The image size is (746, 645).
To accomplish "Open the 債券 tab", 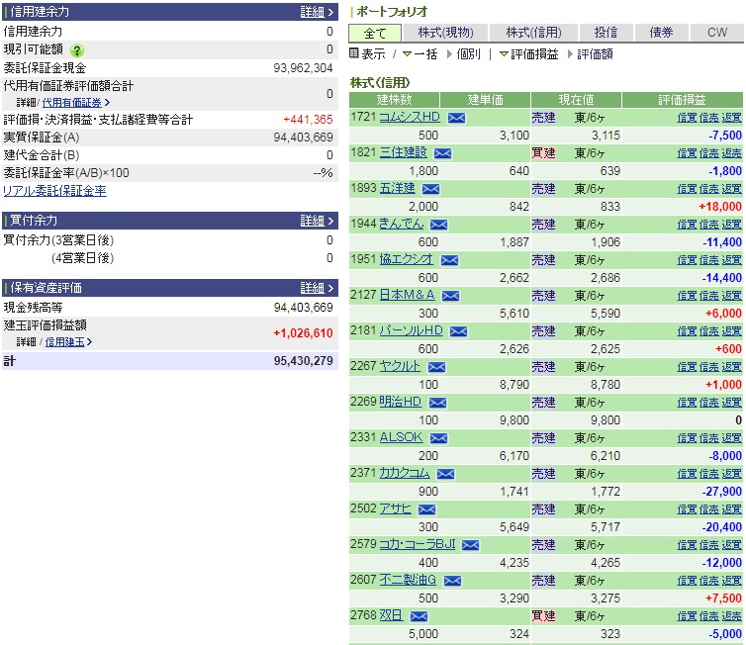I will click(661, 33).
